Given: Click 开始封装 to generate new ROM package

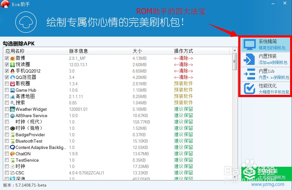Looking at the screenshot, I should (267, 174).
